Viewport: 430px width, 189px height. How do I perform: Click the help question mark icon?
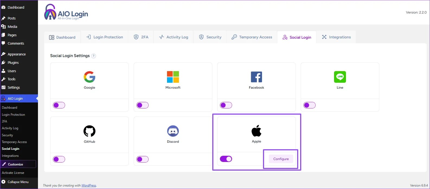point(94,56)
